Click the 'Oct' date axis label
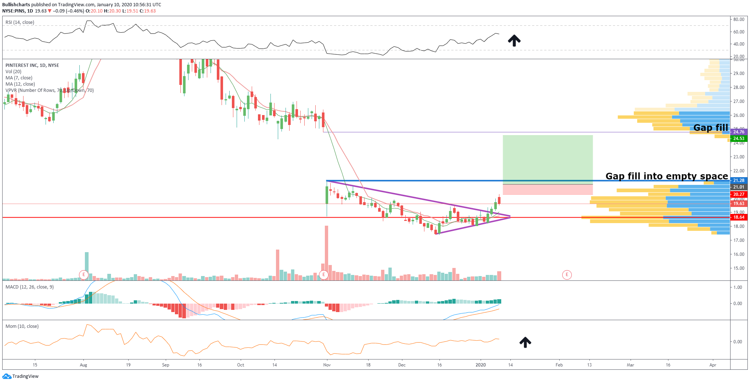 click(x=241, y=365)
